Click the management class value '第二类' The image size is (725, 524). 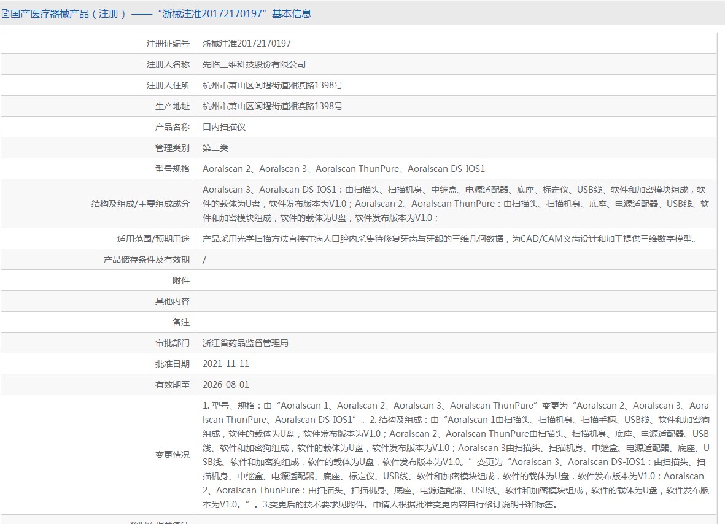[x=215, y=148]
